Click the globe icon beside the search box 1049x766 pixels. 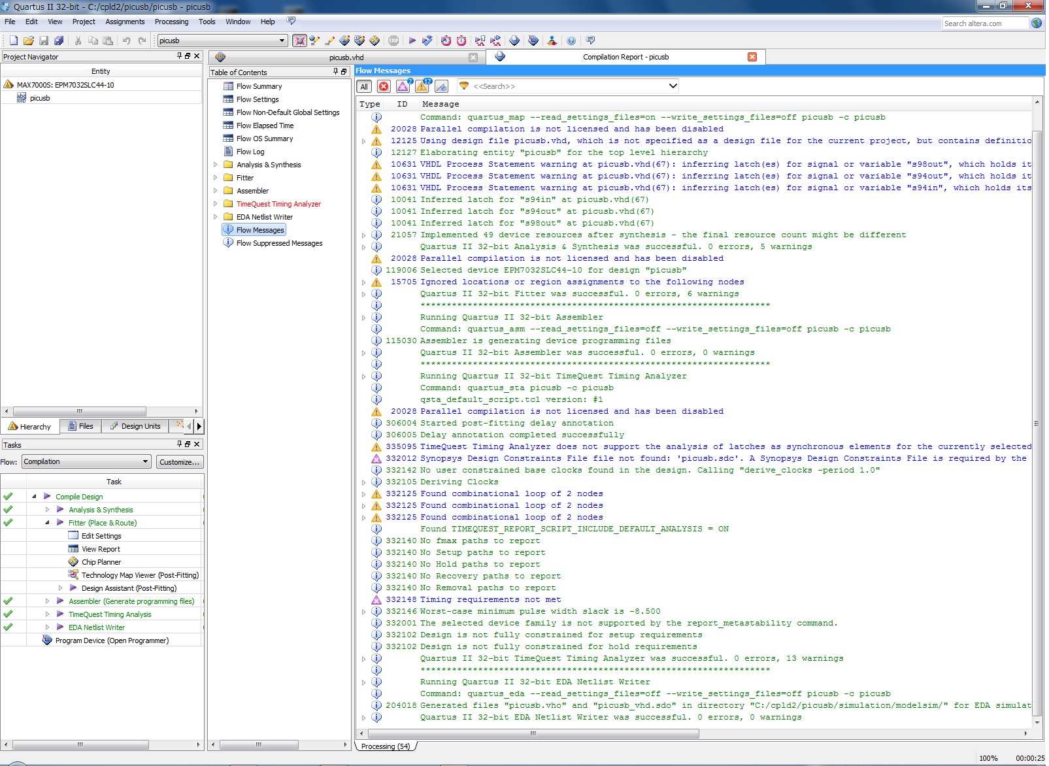pos(1037,23)
